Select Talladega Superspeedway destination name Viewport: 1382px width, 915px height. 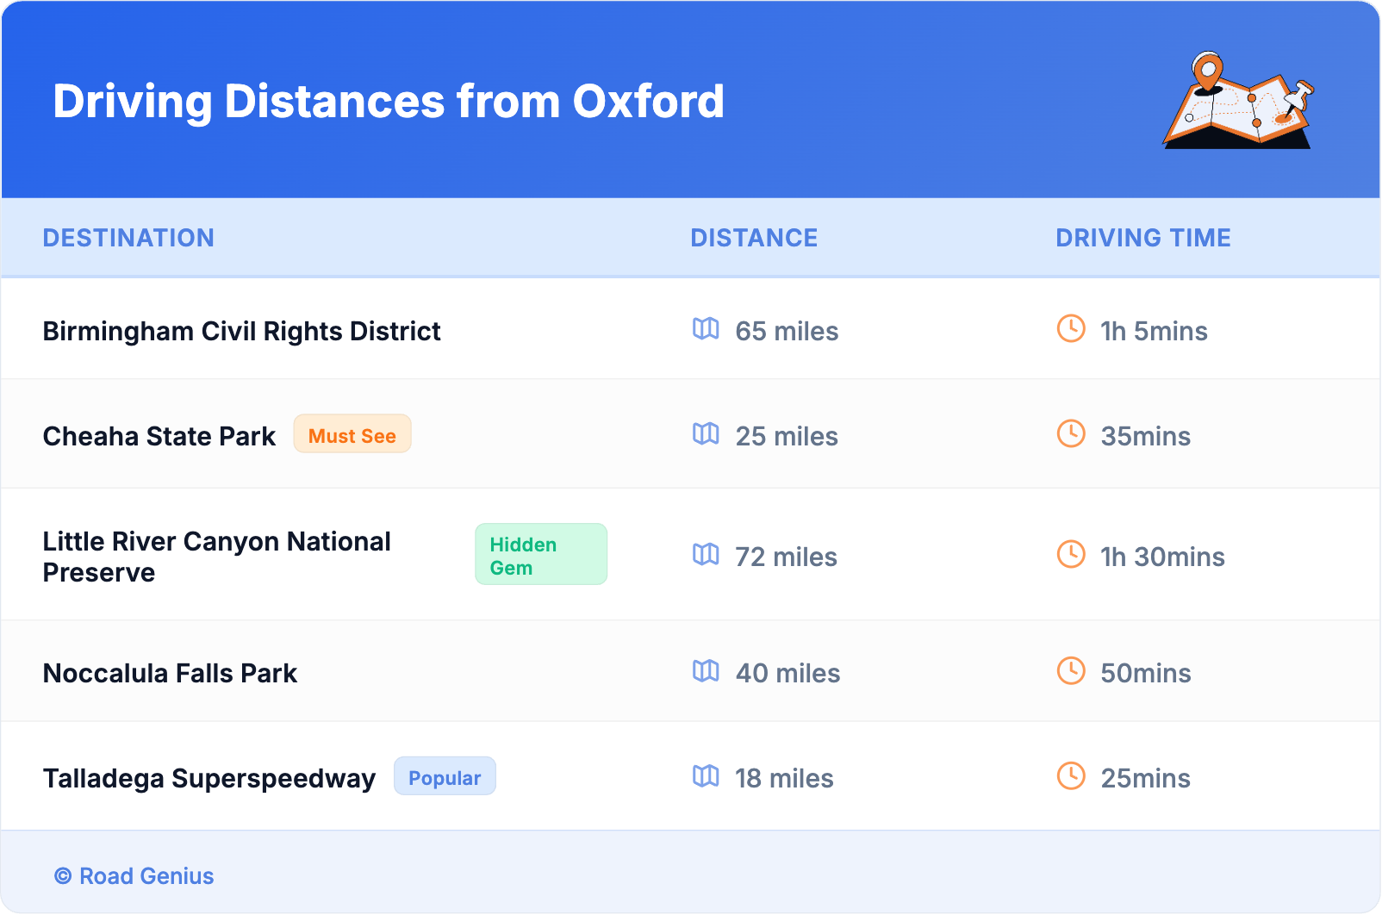pyautogui.click(x=209, y=779)
